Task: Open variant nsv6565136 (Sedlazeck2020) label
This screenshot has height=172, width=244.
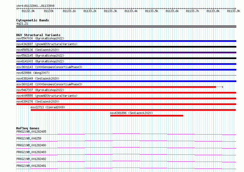Action: [38, 50]
